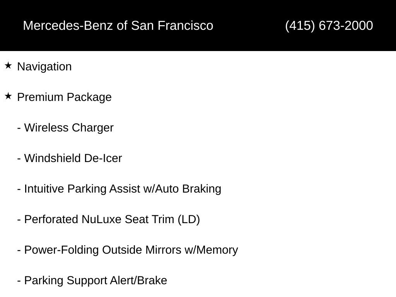This screenshot has width=396, height=297.
Task: Click the Windshield De-Icer list item
Action: (70, 158)
